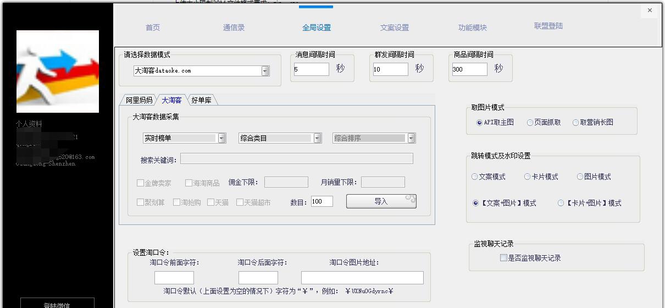665x308 pixels.
Task: Click the 淘口令前面字符 input box
Action: pyautogui.click(x=174, y=278)
